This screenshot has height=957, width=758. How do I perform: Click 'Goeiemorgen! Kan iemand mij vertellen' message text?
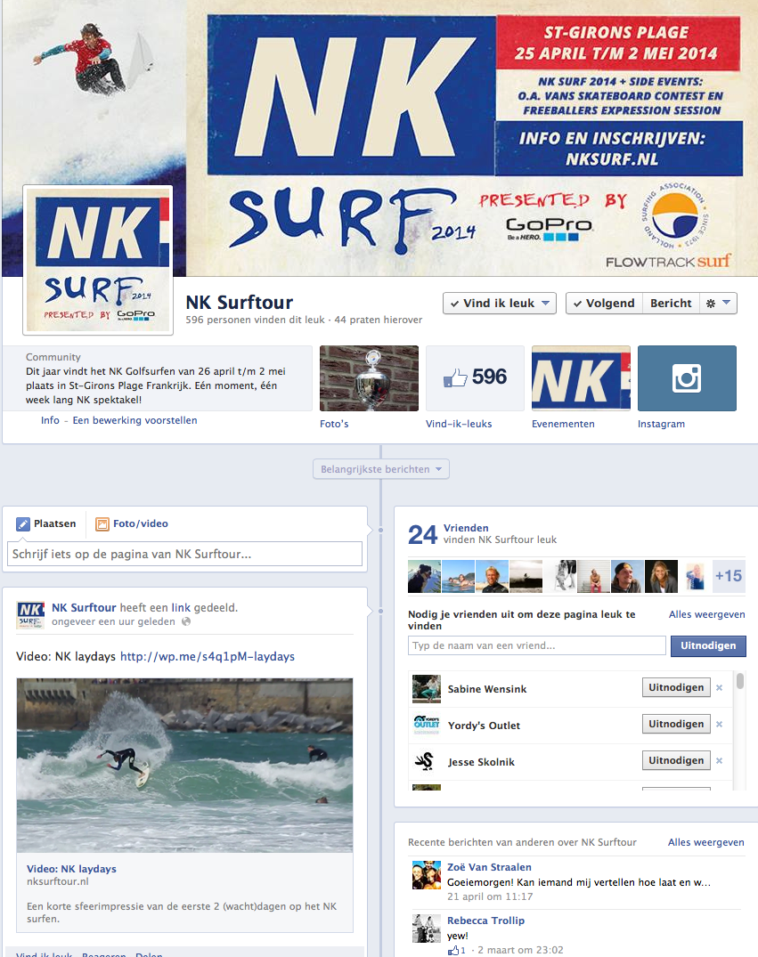[578, 882]
